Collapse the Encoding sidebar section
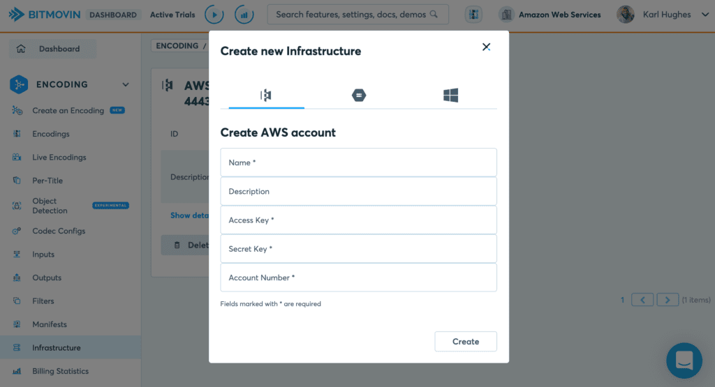715x387 pixels. click(x=126, y=84)
